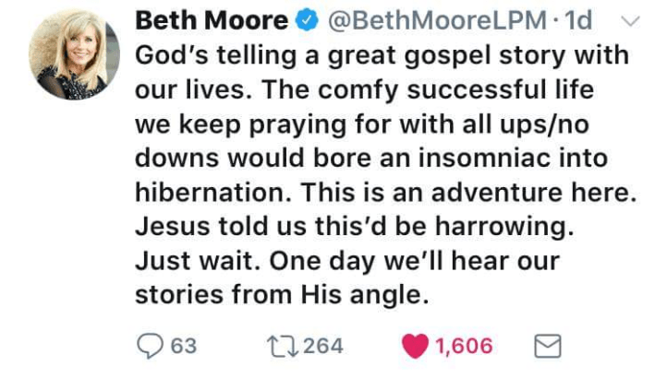Unlike the tweet via the red heart
667x378 pixels.
tap(414, 346)
